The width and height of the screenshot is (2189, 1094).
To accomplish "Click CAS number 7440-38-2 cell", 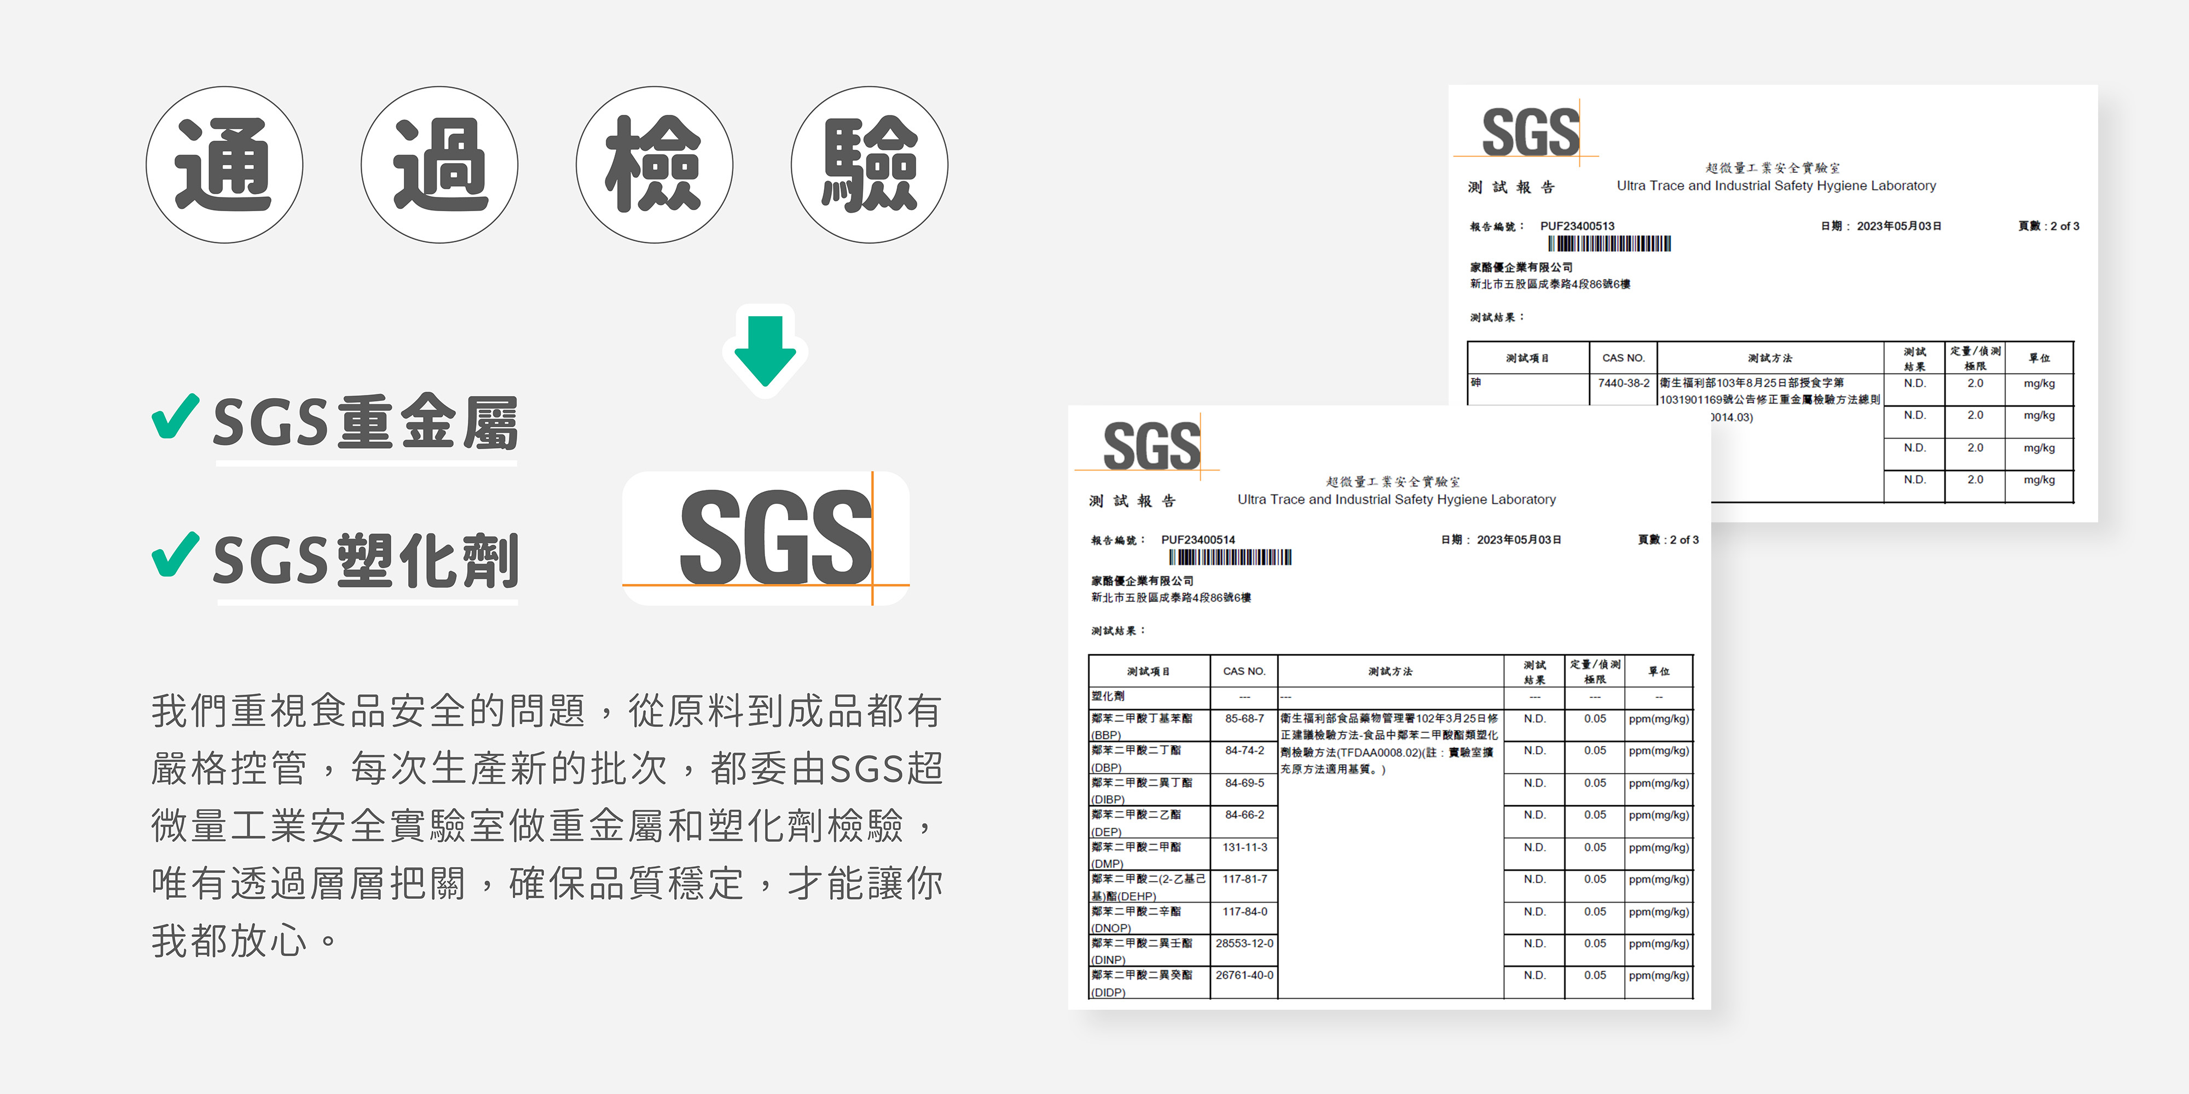I will point(1623,383).
